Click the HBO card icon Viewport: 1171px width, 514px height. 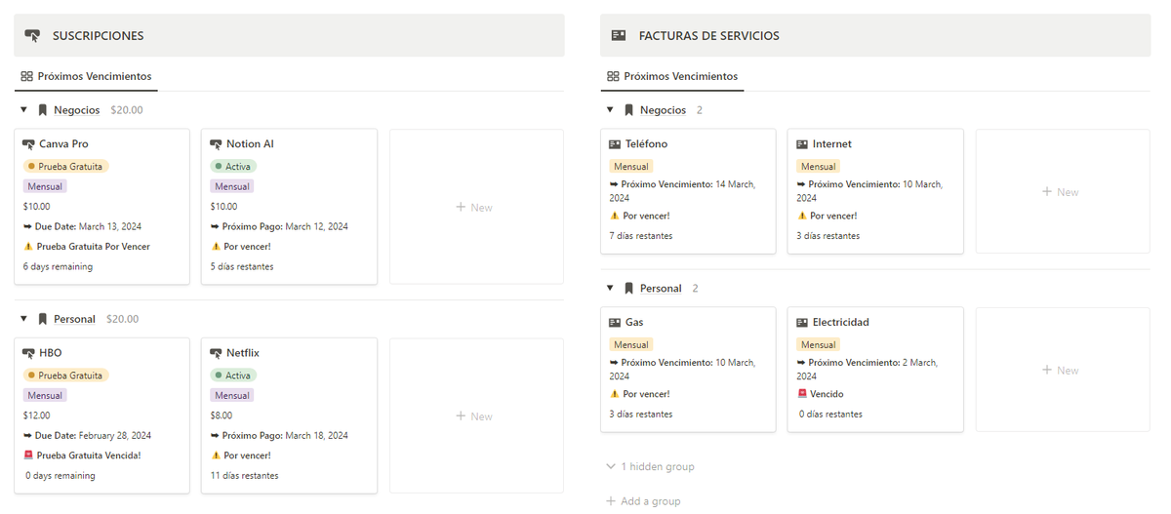click(28, 353)
